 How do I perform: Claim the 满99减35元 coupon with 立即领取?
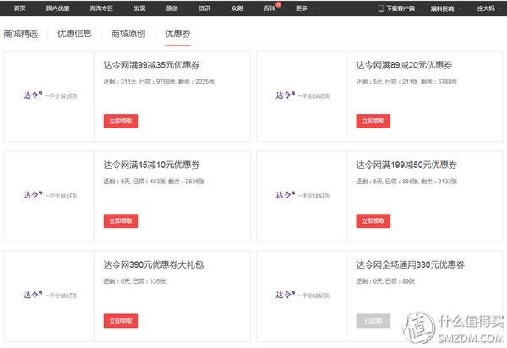[121, 121]
